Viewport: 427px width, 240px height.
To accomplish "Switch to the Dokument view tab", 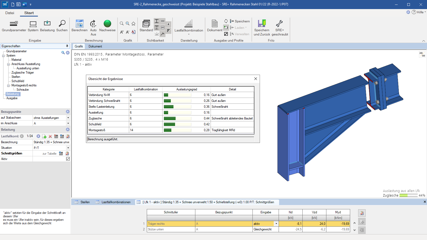I will coord(95,46).
